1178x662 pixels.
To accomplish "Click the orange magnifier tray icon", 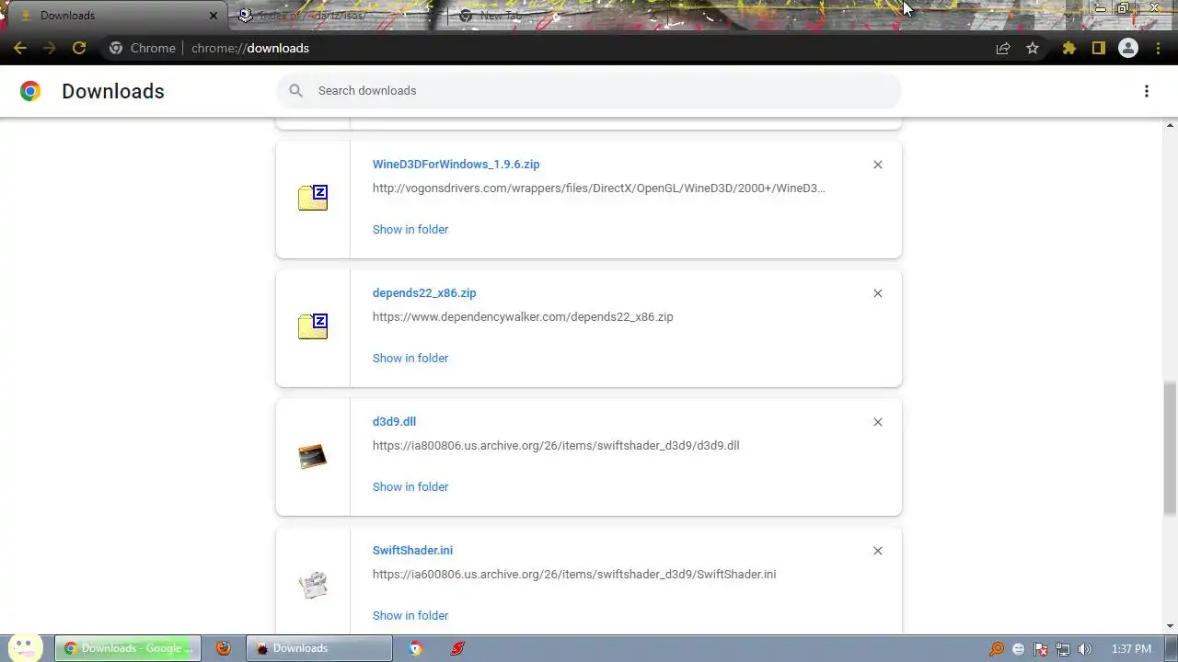I will point(997,649).
